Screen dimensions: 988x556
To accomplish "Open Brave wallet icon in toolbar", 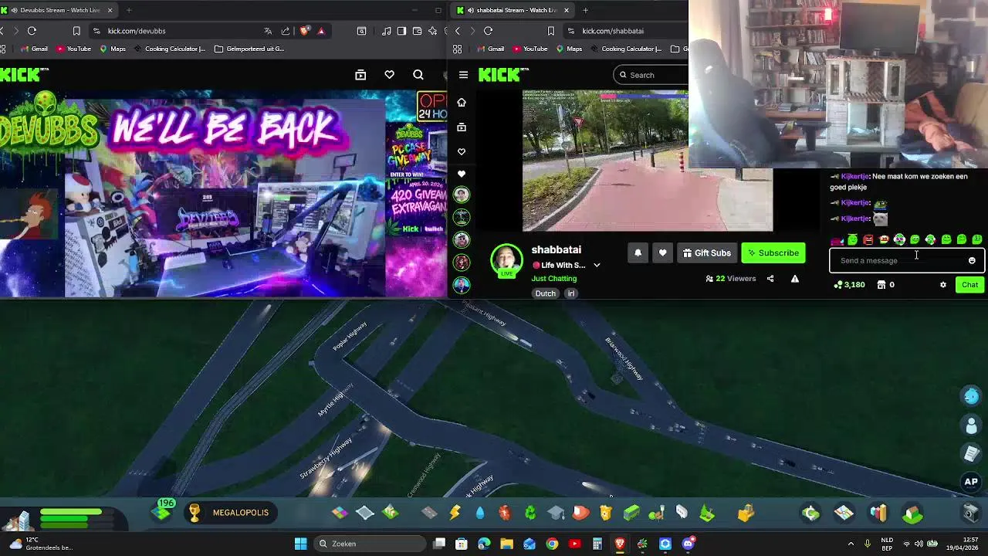I will click(417, 31).
